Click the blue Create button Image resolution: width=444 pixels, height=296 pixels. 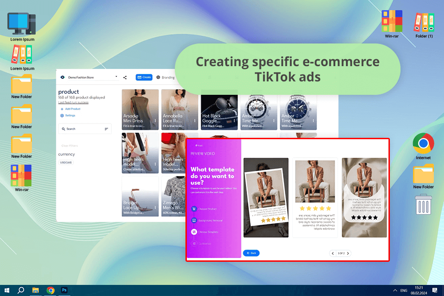click(144, 77)
